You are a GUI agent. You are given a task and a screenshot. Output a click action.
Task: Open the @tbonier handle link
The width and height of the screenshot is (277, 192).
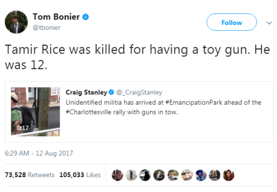pyautogui.click(x=47, y=28)
